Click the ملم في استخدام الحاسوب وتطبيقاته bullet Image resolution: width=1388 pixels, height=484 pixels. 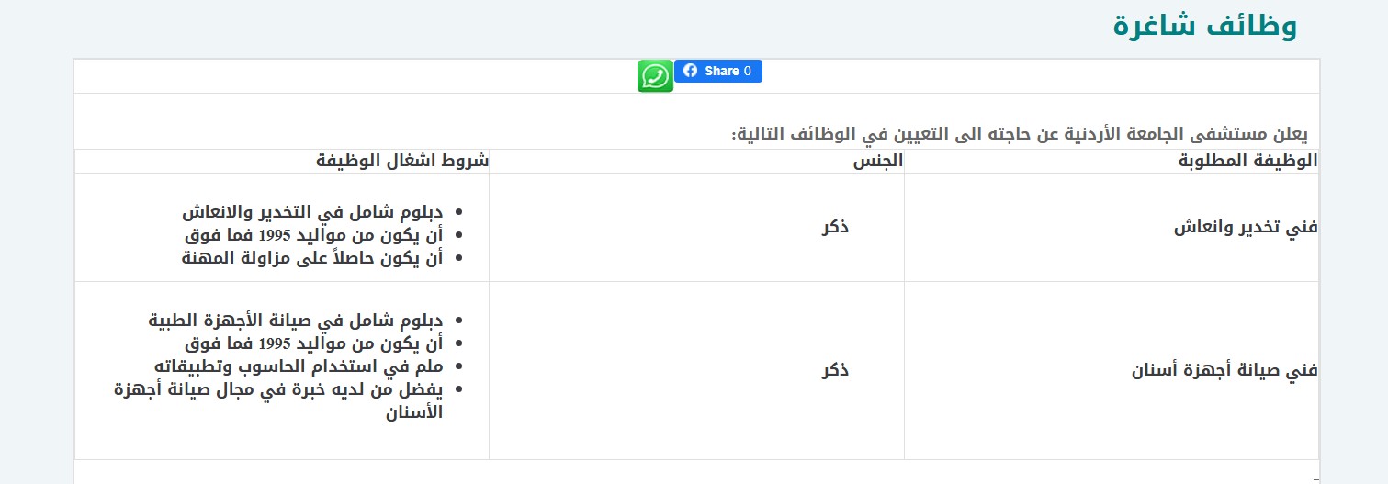299,366
